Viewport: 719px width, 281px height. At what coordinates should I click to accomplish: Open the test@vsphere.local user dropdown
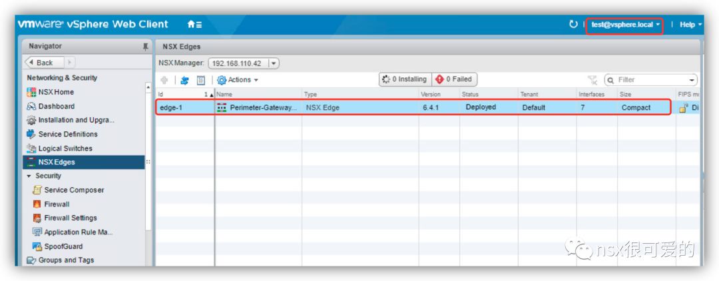(625, 25)
